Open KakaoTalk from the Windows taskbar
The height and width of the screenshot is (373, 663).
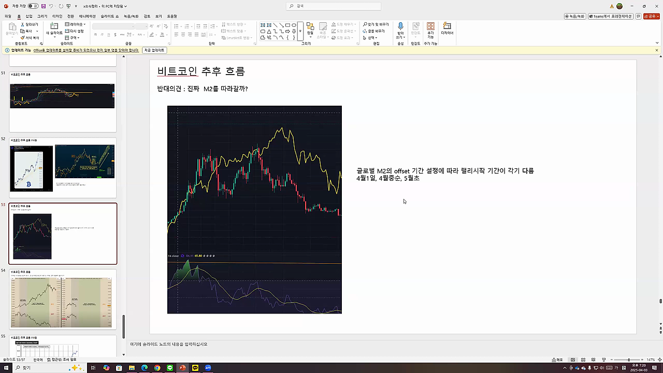click(x=195, y=368)
